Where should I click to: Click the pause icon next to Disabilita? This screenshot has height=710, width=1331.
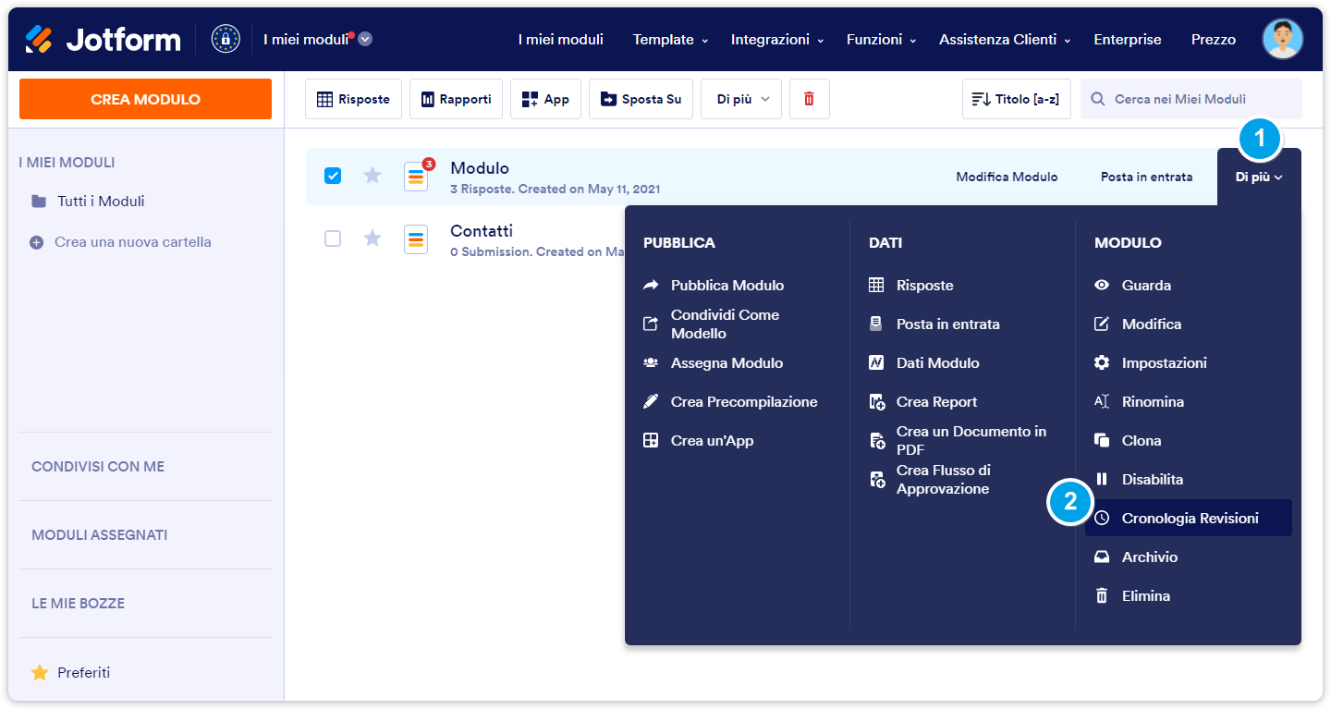tap(1102, 480)
